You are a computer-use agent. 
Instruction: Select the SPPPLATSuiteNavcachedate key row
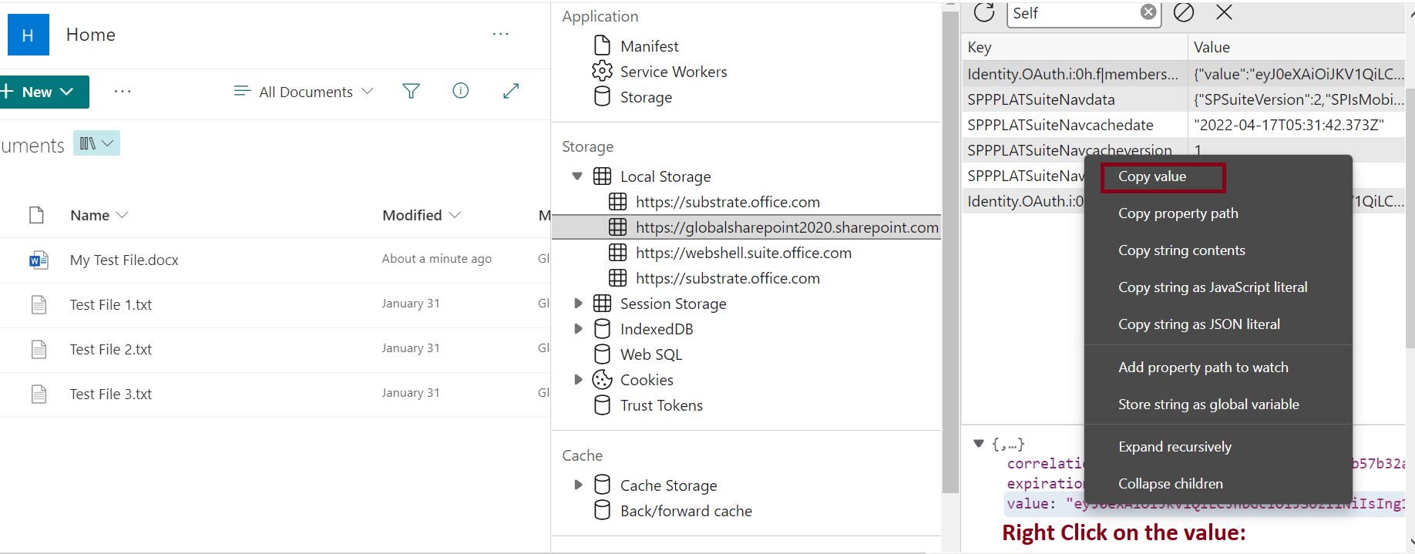pyautogui.click(x=1074, y=125)
